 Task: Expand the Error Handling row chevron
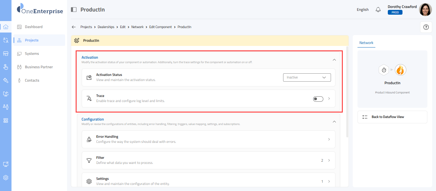click(x=329, y=139)
